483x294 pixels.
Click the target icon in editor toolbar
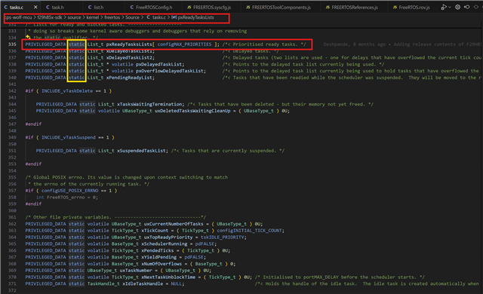tap(458, 7)
